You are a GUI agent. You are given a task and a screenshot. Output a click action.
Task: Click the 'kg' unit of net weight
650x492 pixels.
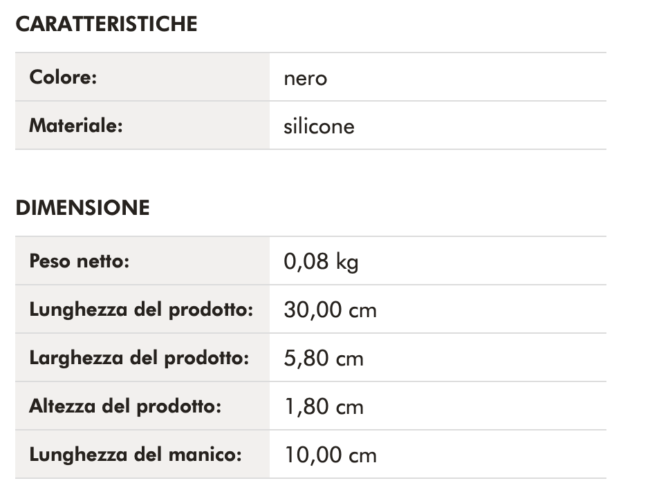tap(347, 263)
